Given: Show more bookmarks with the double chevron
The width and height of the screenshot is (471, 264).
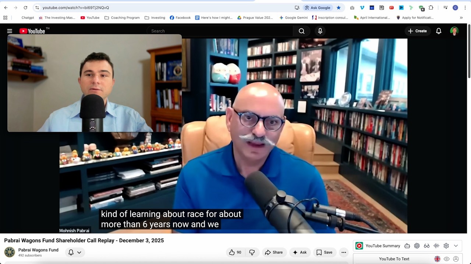Looking at the screenshot, I should (x=461, y=18).
